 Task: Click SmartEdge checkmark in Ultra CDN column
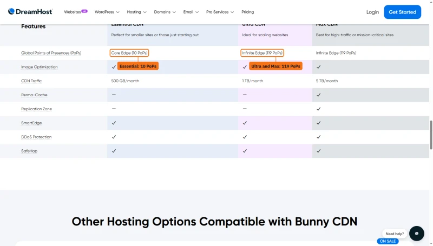245,123
